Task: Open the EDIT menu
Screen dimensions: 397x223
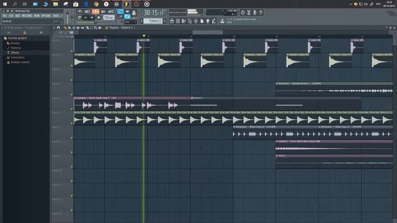Action: click(x=11, y=15)
